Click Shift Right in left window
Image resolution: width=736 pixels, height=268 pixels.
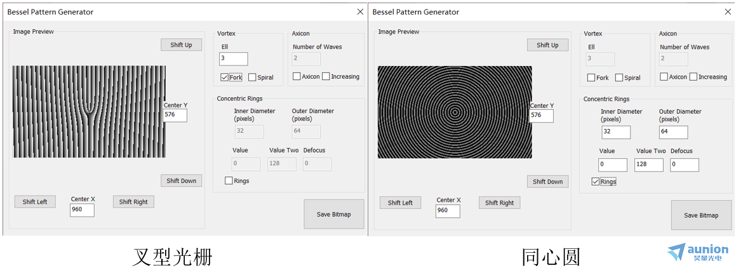[x=133, y=202]
